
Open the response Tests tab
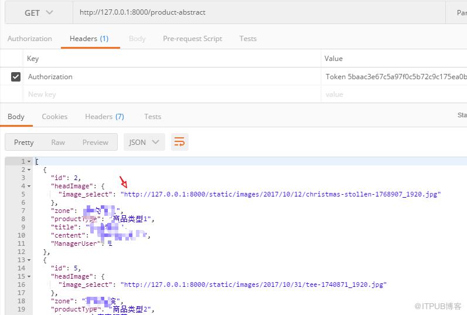[152, 117]
